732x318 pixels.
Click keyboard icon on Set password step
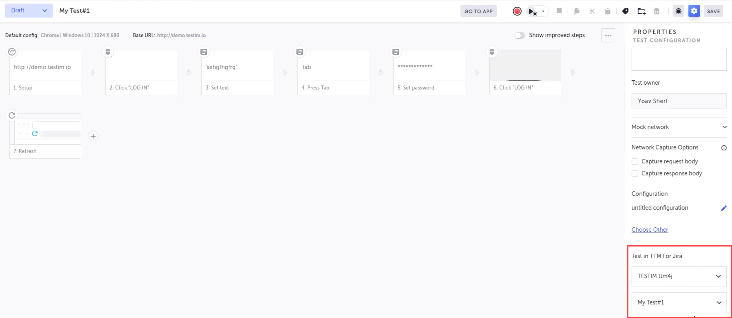coord(396,52)
